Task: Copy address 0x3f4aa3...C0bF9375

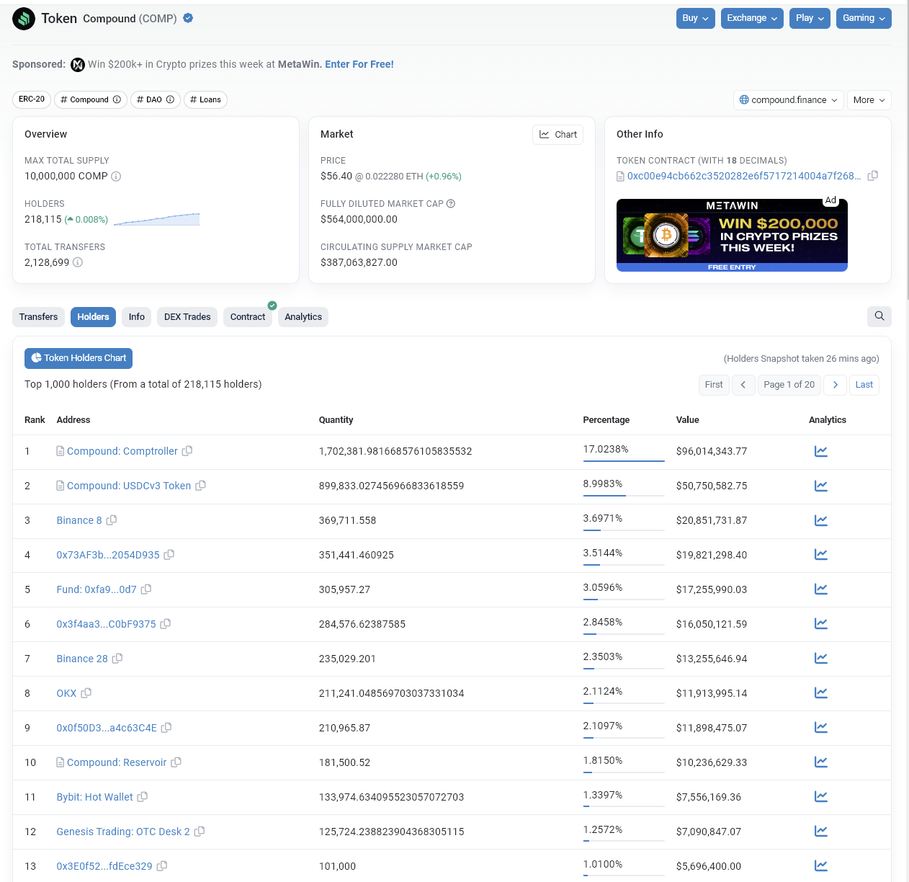Action: point(166,624)
